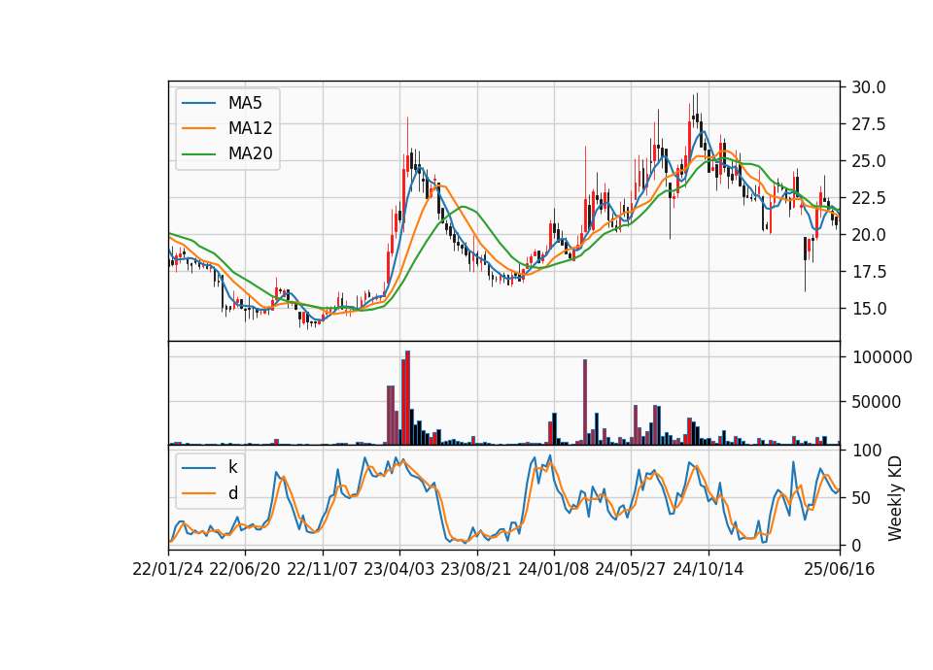Click the MA20 legend label
The width and height of the screenshot is (933, 670).
click(250, 153)
